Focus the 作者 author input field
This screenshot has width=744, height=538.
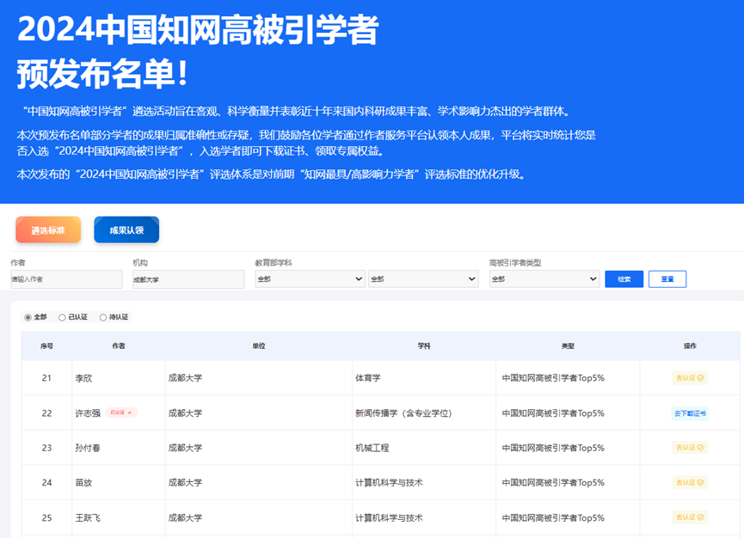tap(66, 279)
